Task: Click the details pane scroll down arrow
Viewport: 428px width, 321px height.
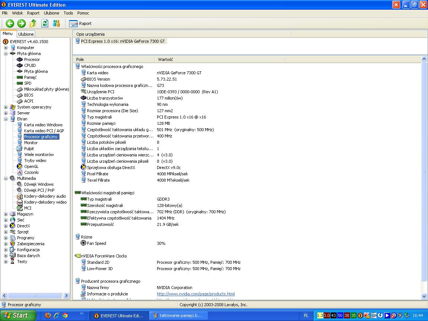Action: pos(424,296)
